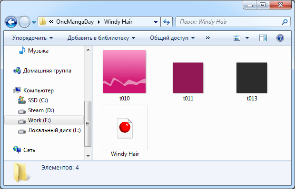Open the view options dropdown arrow
This screenshot has height=189, width=295.
click(247, 38)
